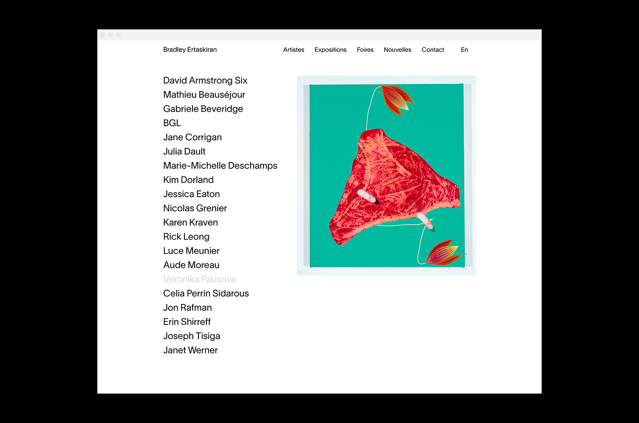View the green and red artwork image
The width and height of the screenshot is (639, 423).
click(x=386, y=175)
